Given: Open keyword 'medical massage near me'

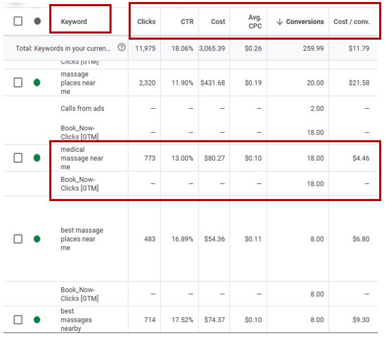Looking at the screenshot, I should [x=82, y=158].
